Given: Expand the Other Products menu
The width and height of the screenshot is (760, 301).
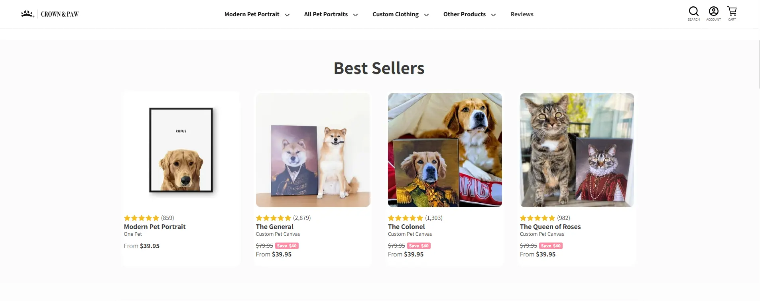Looking at the screenshot, I should tap(469, 14).
